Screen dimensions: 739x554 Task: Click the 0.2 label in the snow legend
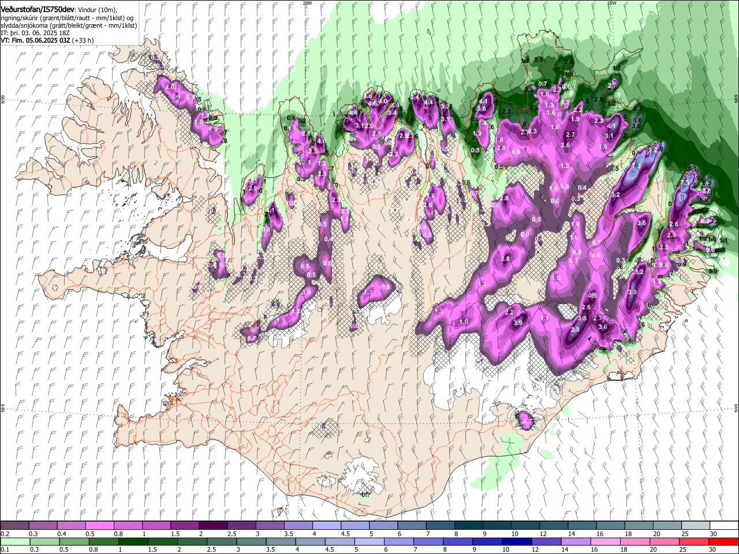pos(5,534)
